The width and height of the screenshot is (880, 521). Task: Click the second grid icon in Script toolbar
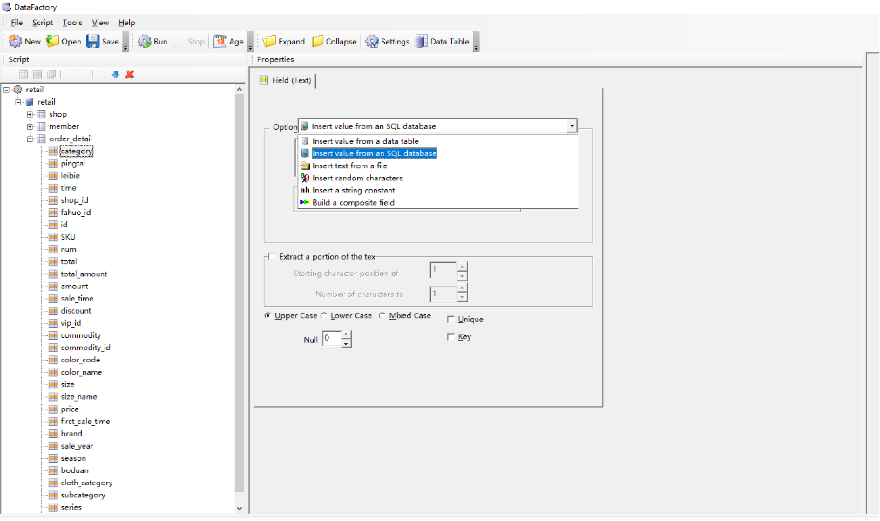[37, 74]
